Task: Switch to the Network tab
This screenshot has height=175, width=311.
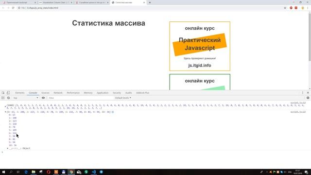Action: point(58,93)
